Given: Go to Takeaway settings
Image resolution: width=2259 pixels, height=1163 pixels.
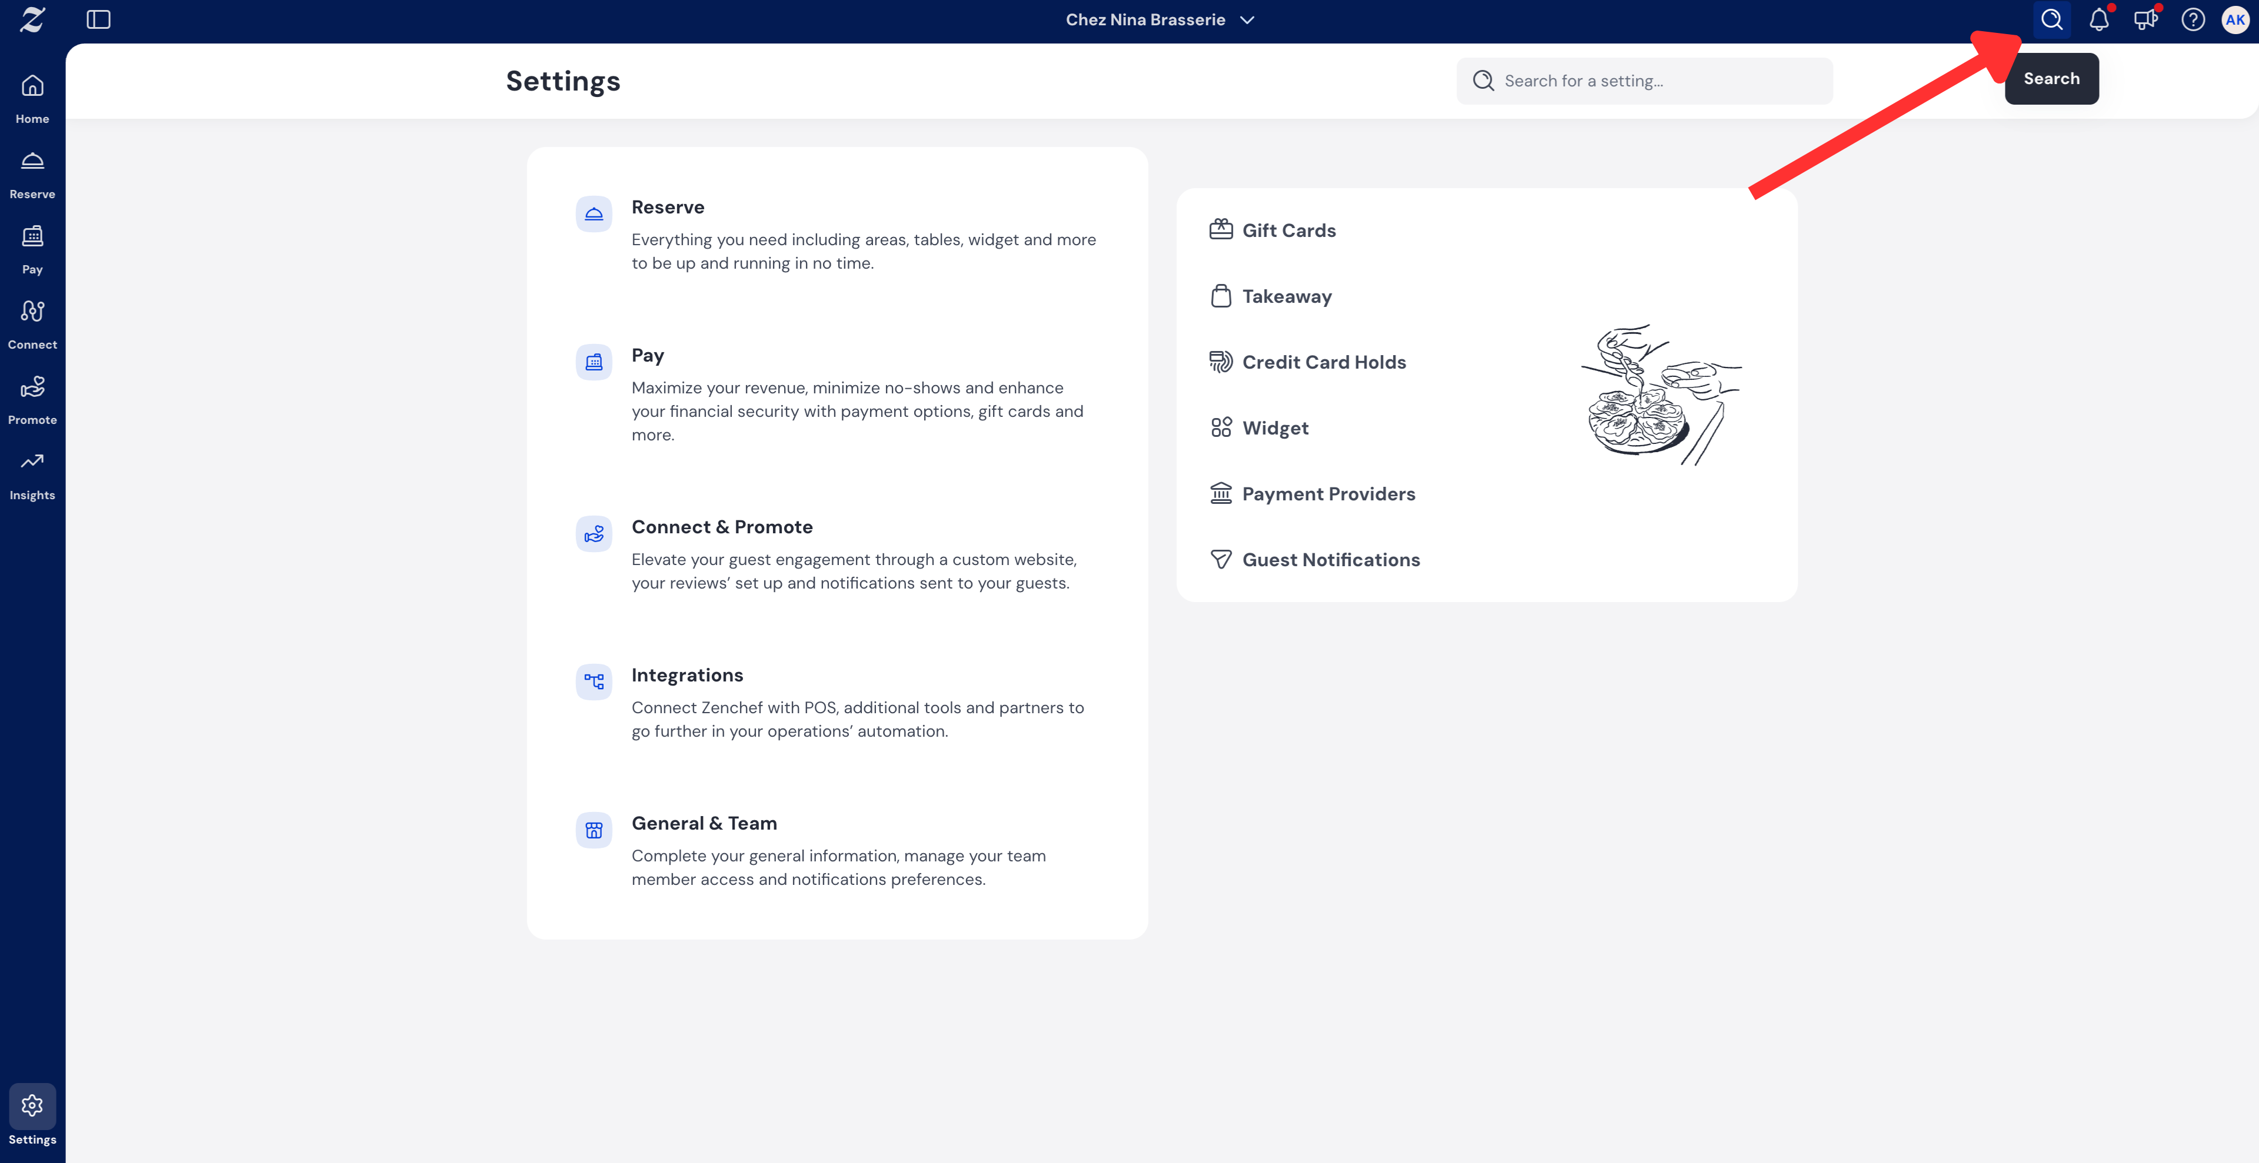Looking at the screenshot, I should 1287,296.
